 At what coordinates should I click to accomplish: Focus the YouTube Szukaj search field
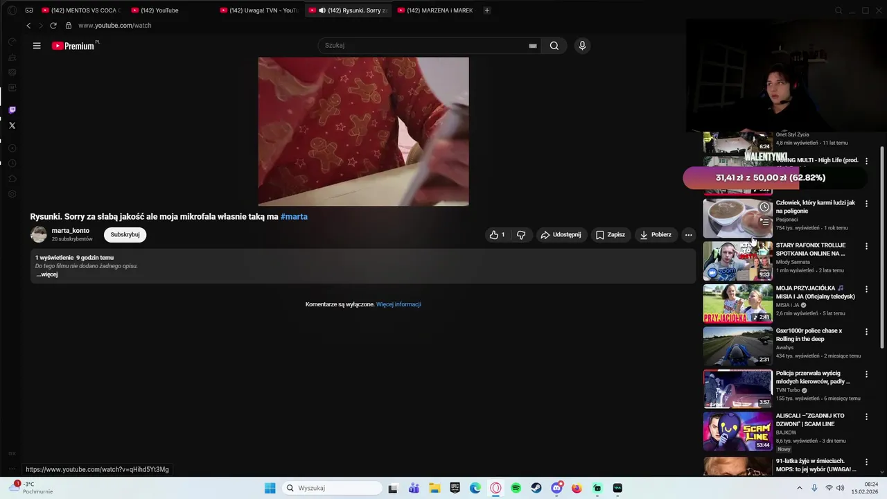pos(423,46)
